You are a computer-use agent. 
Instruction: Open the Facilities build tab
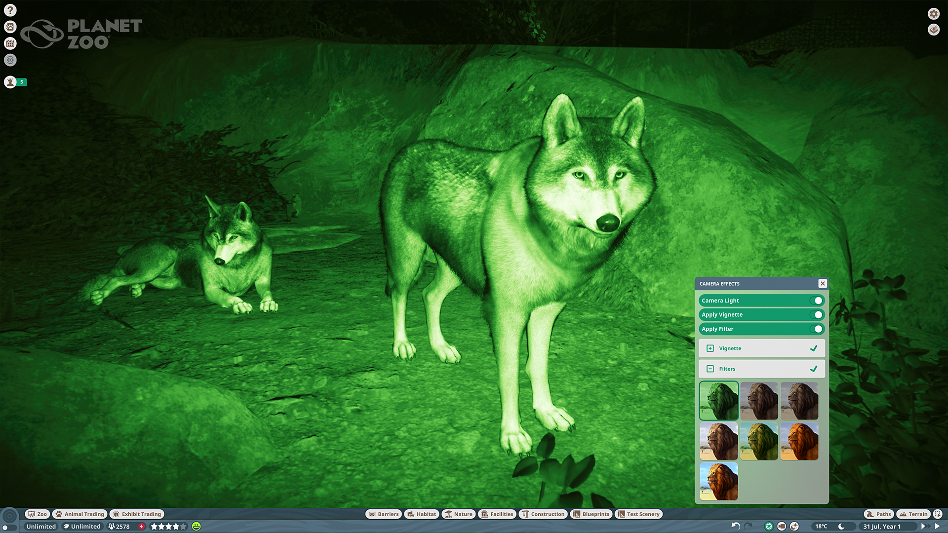tap(497, 514)
